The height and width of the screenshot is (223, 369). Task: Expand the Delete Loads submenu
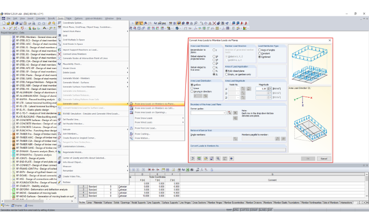pos(128,72)
